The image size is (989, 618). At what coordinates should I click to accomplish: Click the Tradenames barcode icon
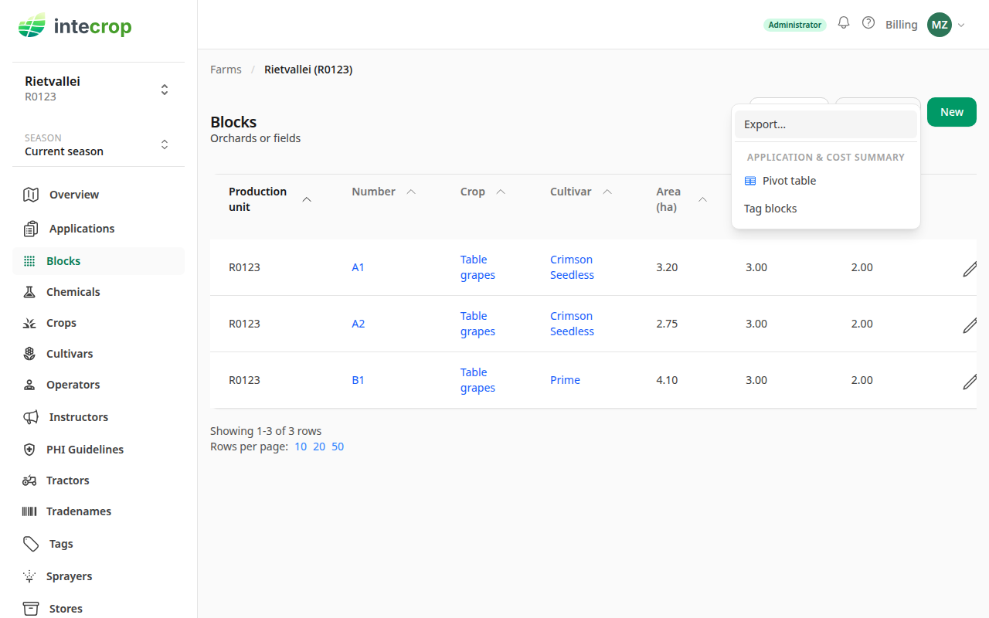[29, 511]
